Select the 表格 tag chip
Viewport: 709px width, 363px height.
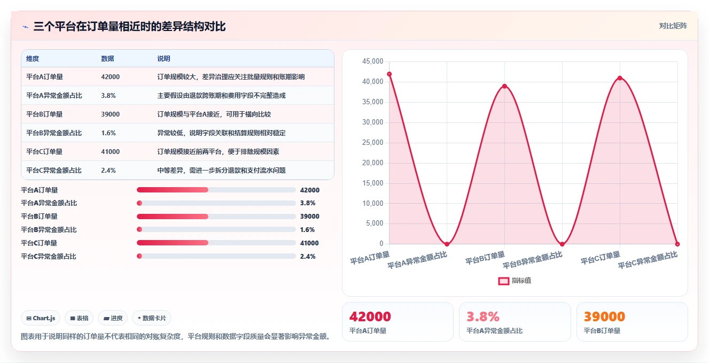(79, 318)
